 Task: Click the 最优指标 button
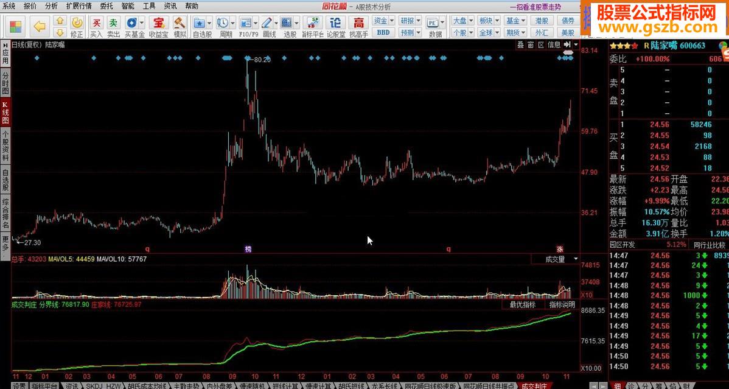[x=522, y=305]
